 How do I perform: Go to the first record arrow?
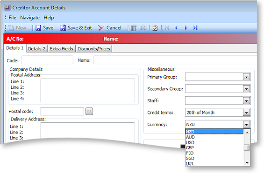pyautogui.click(x=167, y=28)
